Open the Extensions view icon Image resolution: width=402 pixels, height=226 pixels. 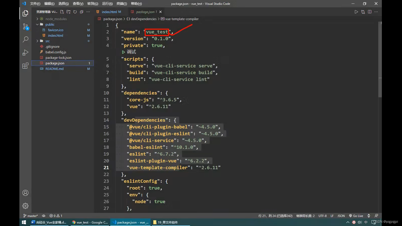tap(25, 66)
